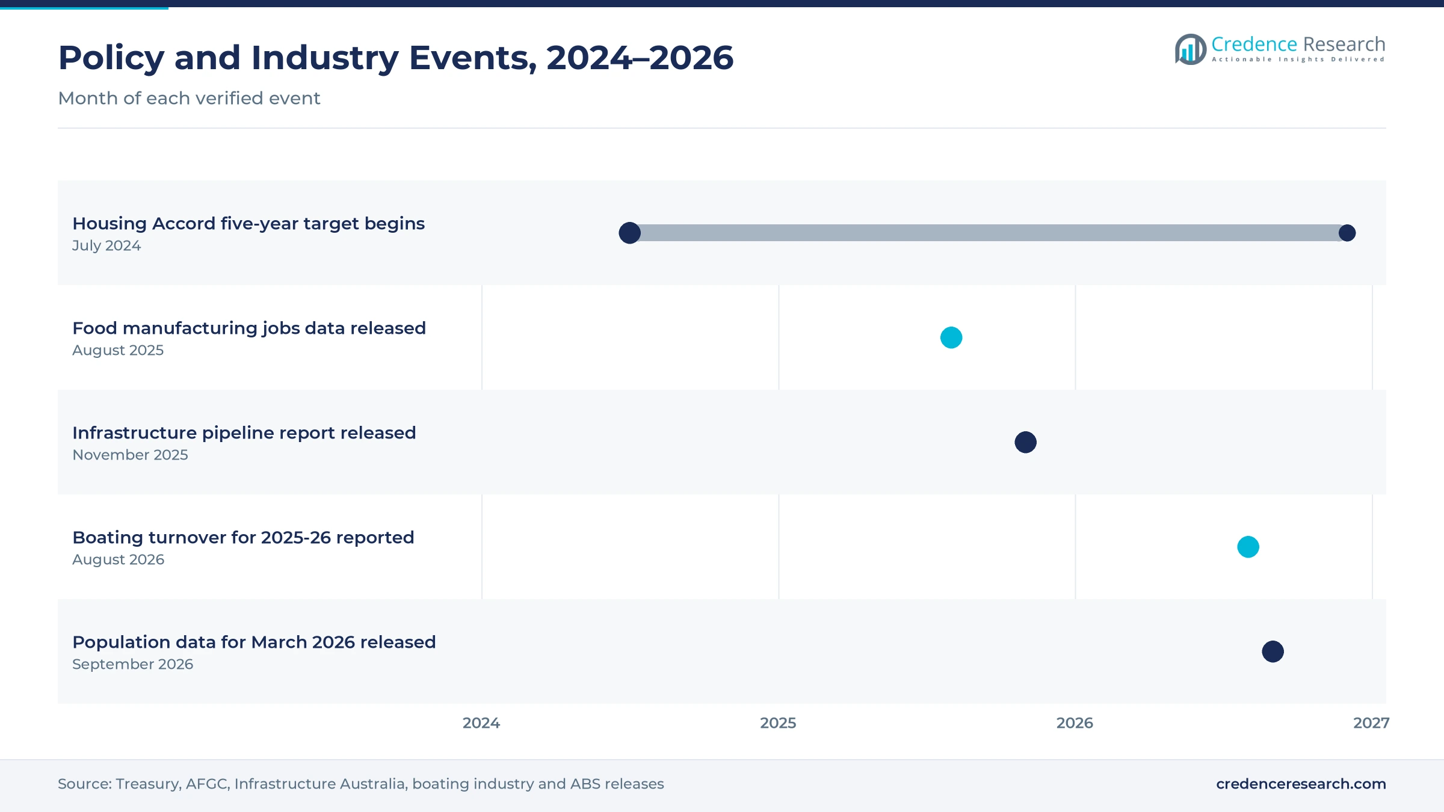This screenshot has height=812, width=1444.
Task: Select the Population data September 2026 marker
Action: tap(1273, 651)
